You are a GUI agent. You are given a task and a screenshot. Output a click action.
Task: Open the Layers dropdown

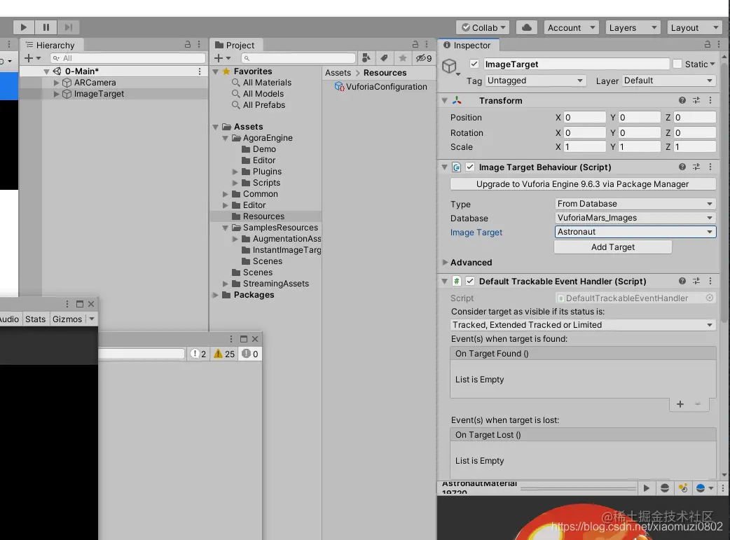633,27
